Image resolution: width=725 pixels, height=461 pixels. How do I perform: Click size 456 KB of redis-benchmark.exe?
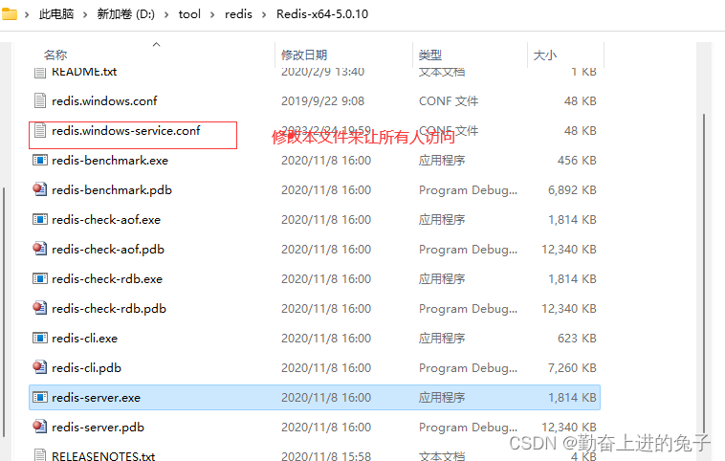pos(577,160)
